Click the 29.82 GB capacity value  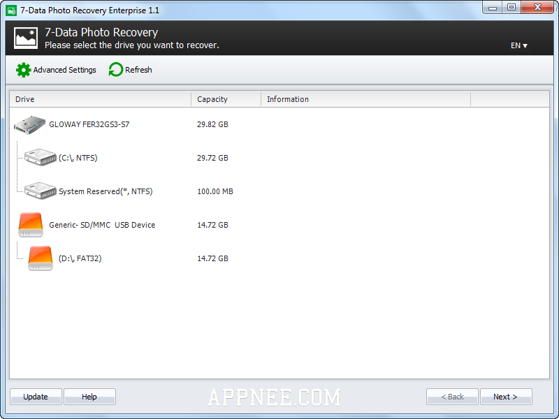point(212,124)
